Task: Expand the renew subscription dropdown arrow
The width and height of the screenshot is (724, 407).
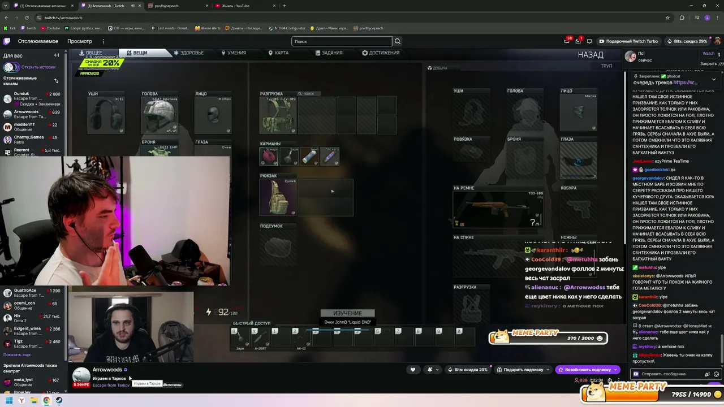Action: 615,370
